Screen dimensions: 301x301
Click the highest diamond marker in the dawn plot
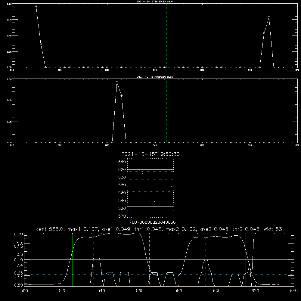pyautogui.click(x=36, y=6)
